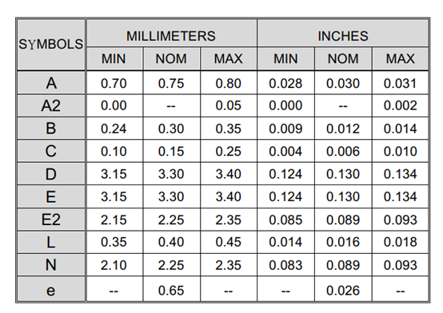Viewport: 443px width, 313px height.
Task: Click the 0.026 inches nominal for e
Action: coord(343,291)
